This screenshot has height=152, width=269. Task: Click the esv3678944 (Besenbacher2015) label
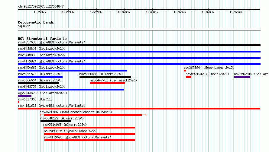click(x=209, y=68)
